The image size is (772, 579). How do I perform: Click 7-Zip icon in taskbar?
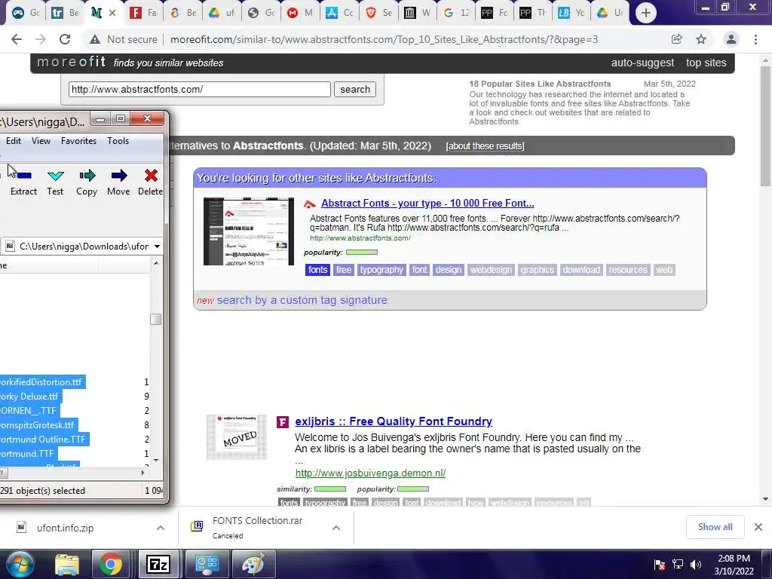tap(158, 564)
